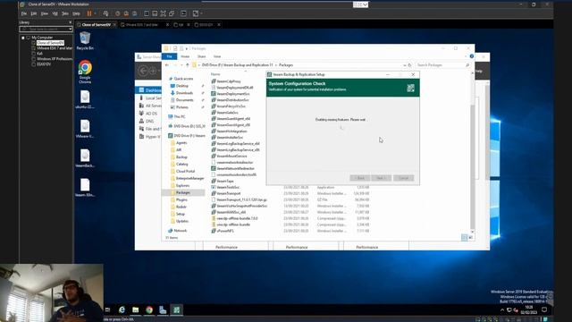
Task: Enter full screen mode via toolbar icon
Action: tap(163, 13)
